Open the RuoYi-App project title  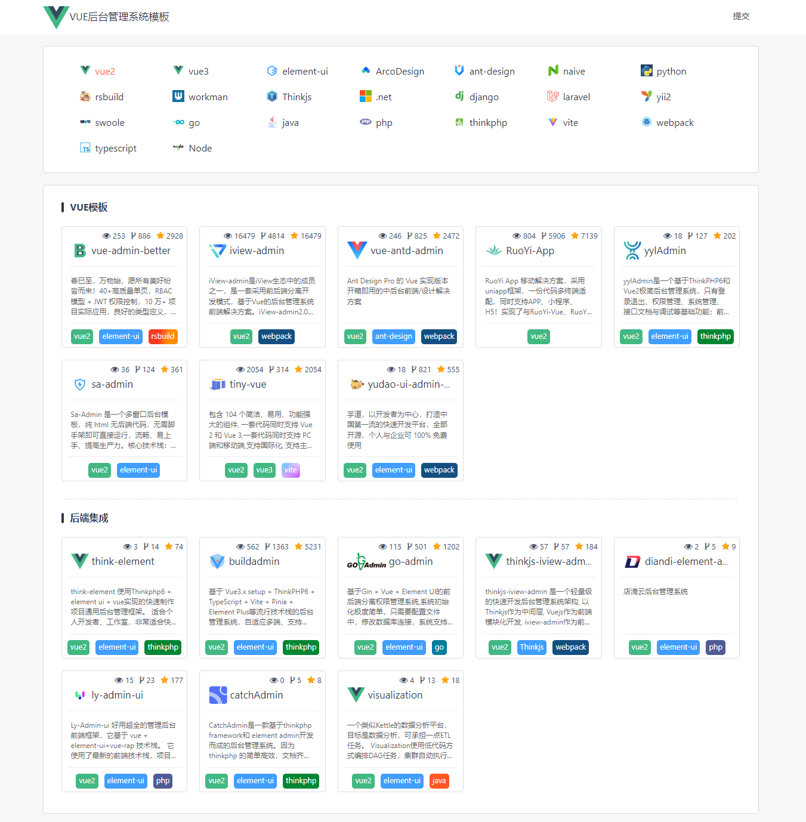point(530,251)
